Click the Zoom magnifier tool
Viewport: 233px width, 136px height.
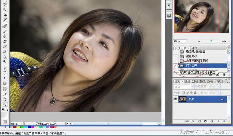(5, 104)
